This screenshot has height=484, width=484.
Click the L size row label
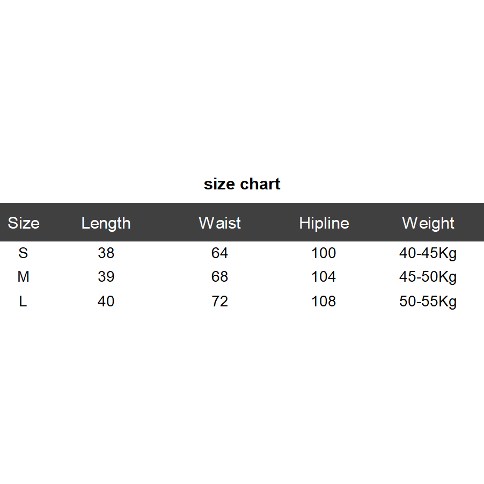(23, 301)
